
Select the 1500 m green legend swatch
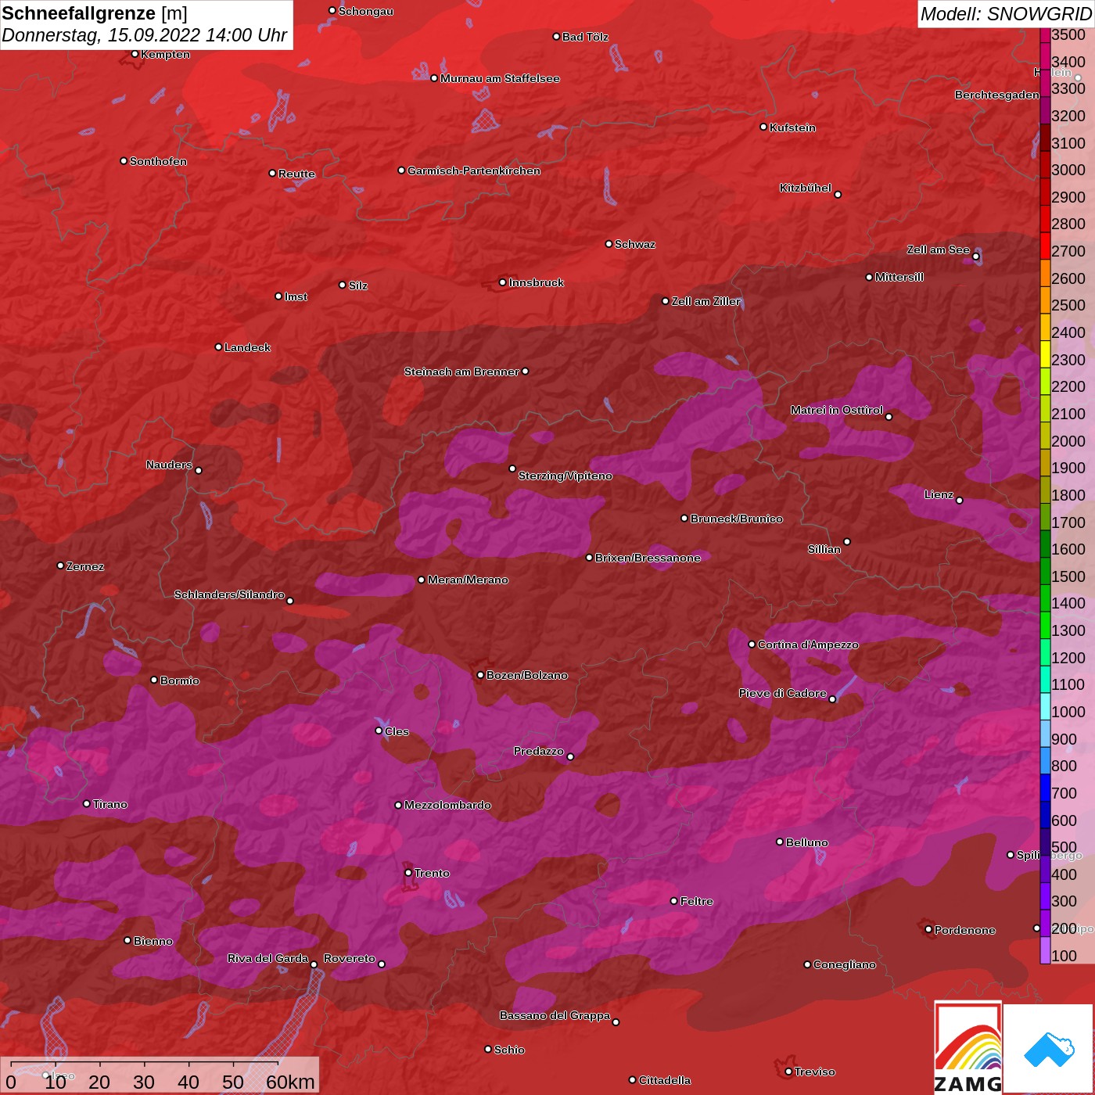pos(1045,570)
